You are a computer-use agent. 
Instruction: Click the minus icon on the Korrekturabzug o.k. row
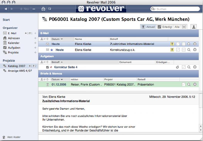[x=184, y=50]
